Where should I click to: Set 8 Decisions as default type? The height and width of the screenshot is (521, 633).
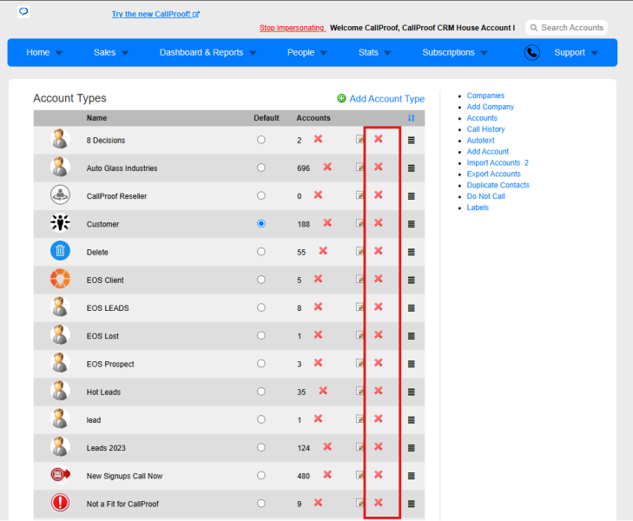(261, 140)
